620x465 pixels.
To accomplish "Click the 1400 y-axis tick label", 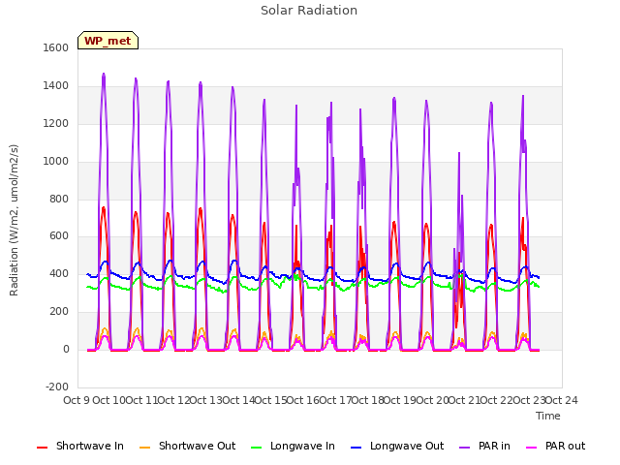I will [56, 85].
